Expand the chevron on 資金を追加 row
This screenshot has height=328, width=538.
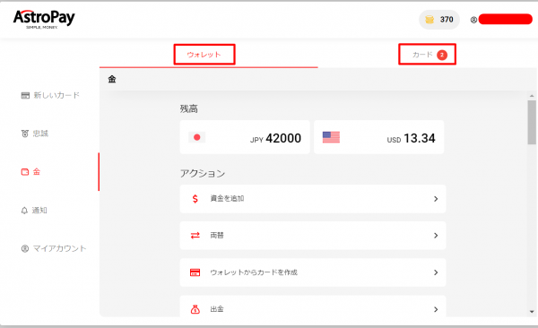click(436, 199)
